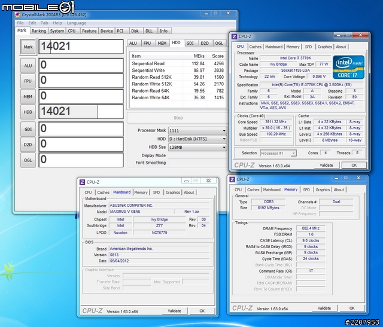Open the Edit menu in CrystalMark
383x327 pixels.
(32, 23)
